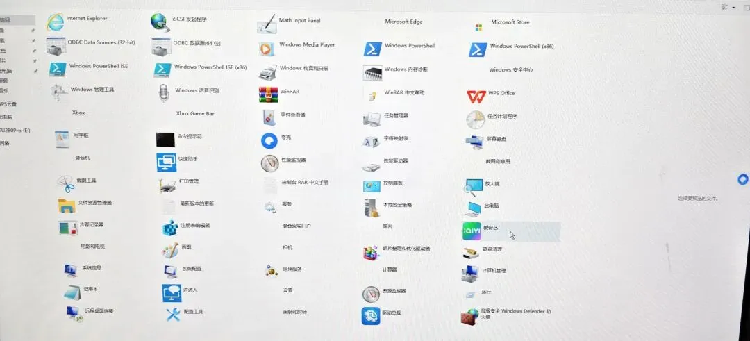Viewport: 750px width, 341px height.
Task: Launch the Windows Media Player icon
Action: pyautogui.click(x=267, y=49)
